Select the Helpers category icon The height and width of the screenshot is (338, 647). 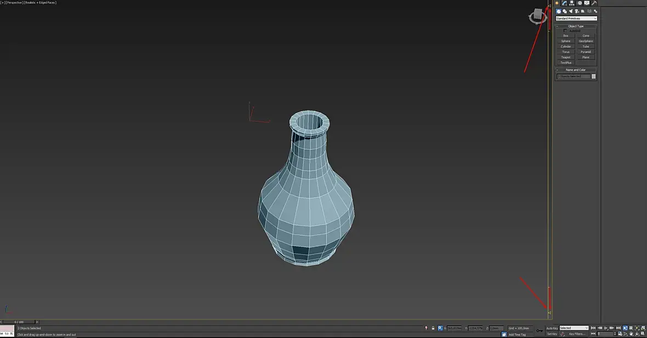pos(583,11)
